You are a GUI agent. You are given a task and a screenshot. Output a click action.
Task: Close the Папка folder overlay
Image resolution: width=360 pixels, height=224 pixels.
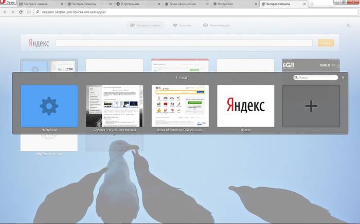(x=343, y=77)
